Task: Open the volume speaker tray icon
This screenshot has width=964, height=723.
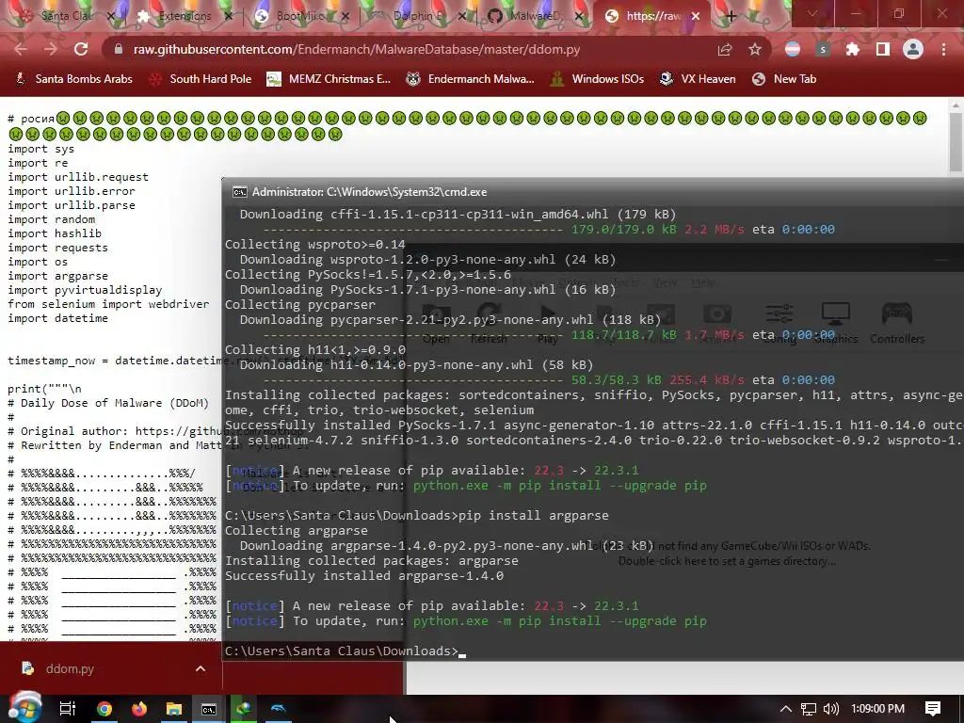Action: [831, 709]
